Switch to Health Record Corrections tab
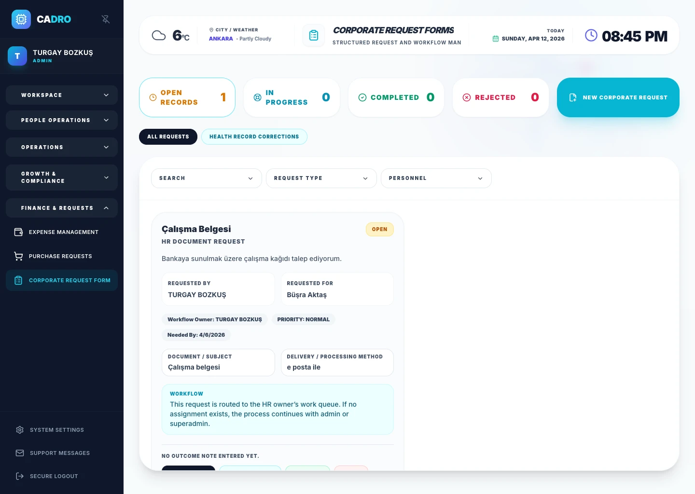695x494 pixels. click(x=254, y=137)
